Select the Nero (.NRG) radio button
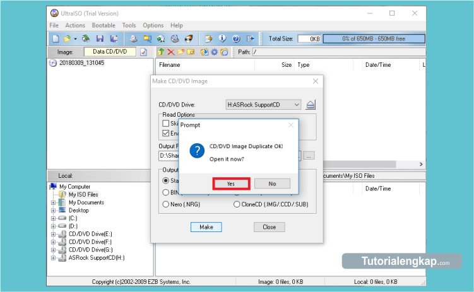 pyautogui.click(x=165, y=204)
